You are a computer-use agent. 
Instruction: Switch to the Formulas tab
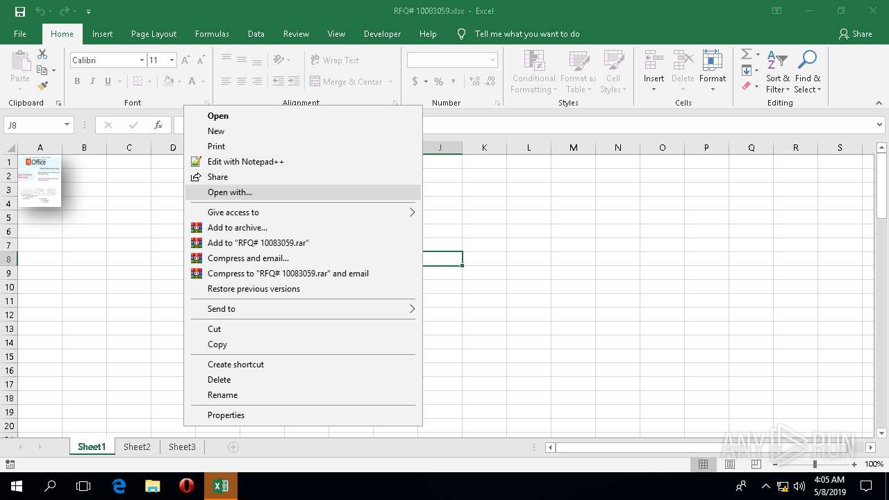coord(212,34)
